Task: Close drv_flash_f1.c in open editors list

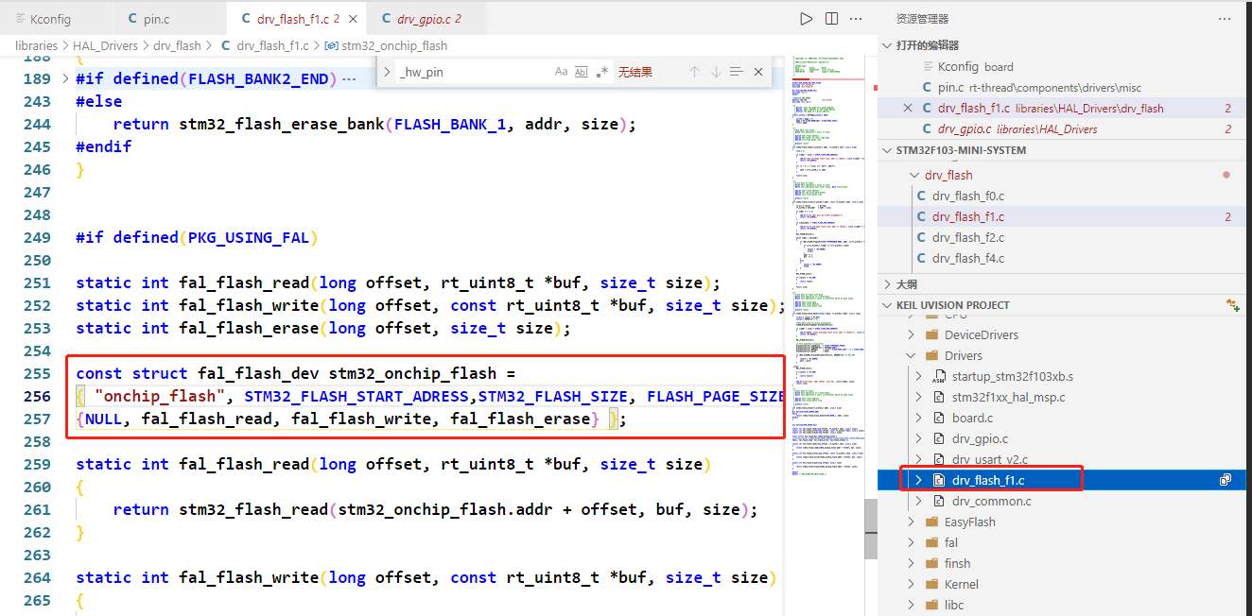Action: point(908,108)
